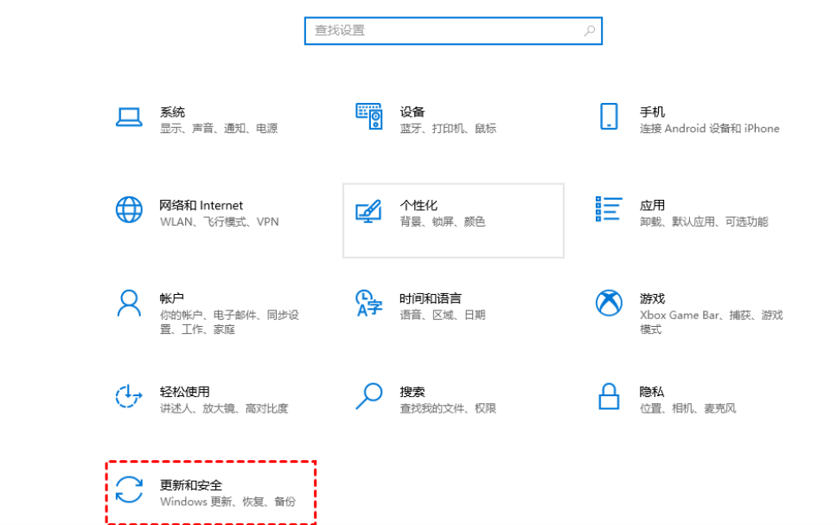This screenshot has width=837, height=525.
Task: Click 连接 Android 设备和 iPhone text
Action: tap(709, 128)
